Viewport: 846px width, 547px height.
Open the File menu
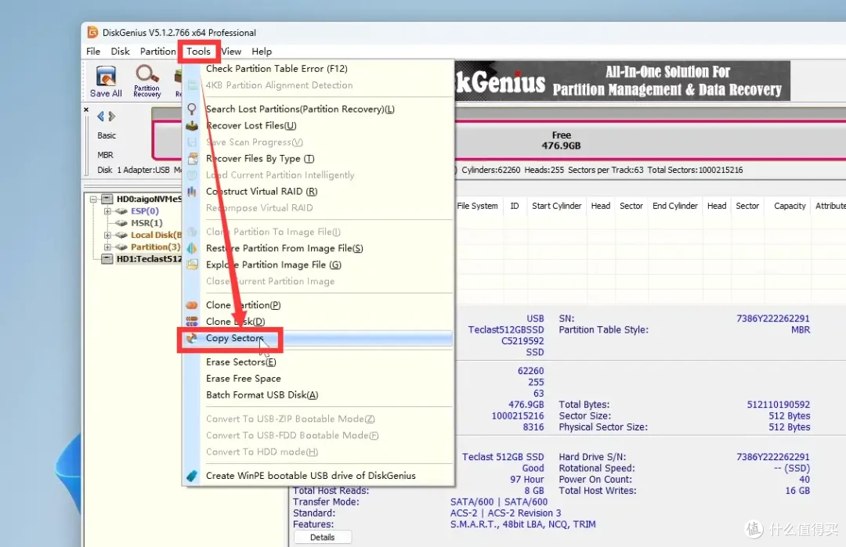tap(93, 51)
